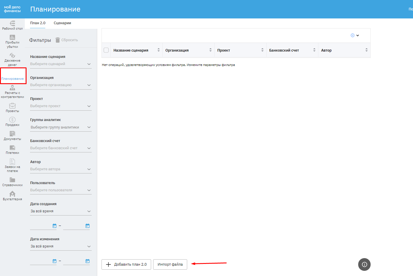Expand the Выберите проект dropdown
413x276 pixels.
pyautogui.click(x=61, y=106)
